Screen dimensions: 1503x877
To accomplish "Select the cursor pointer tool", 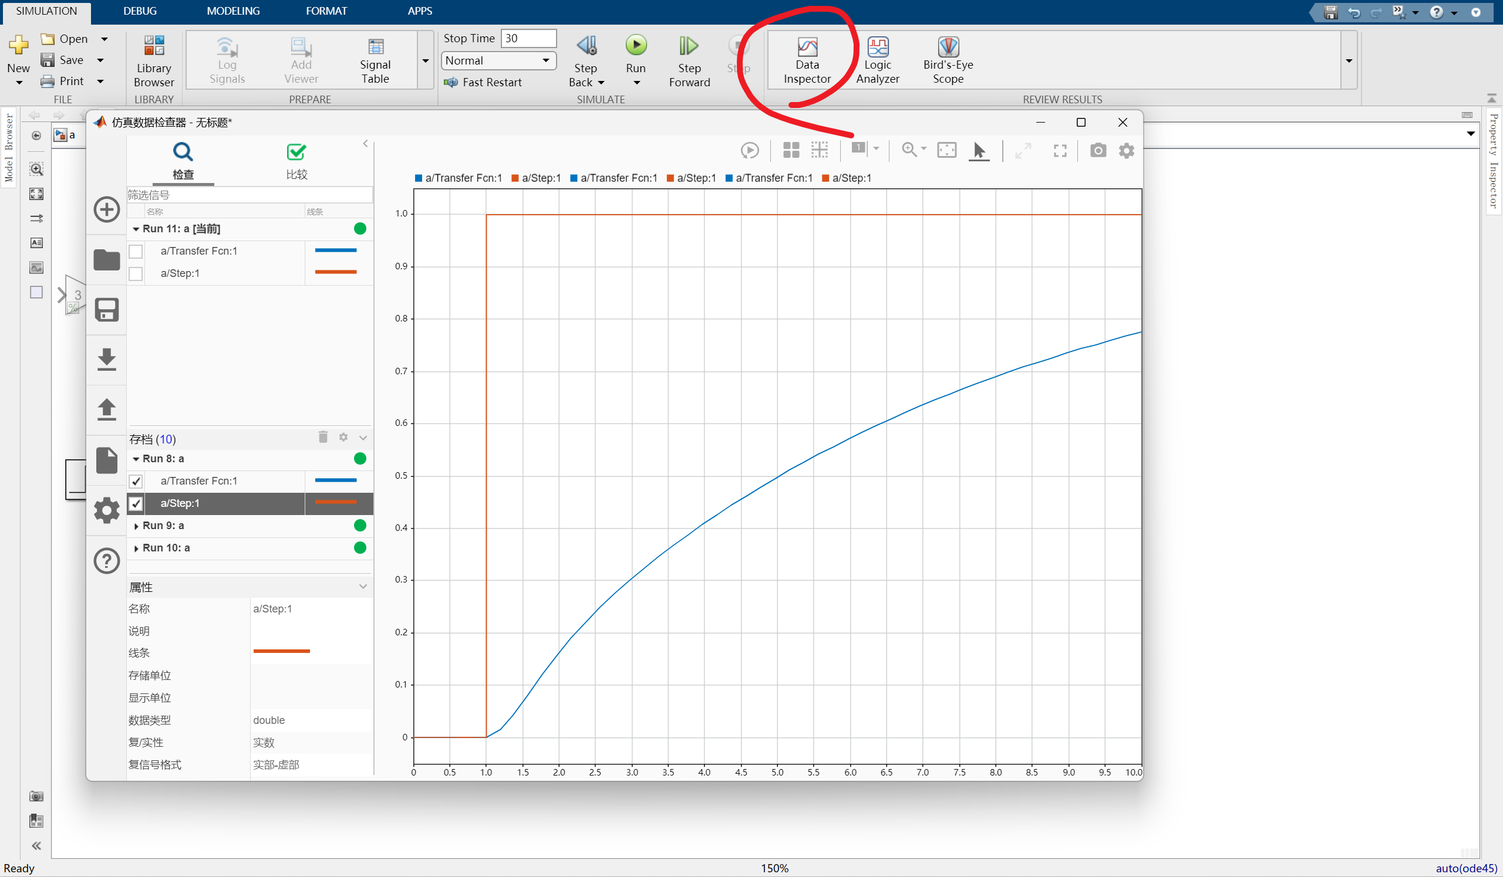I will (979, 151).
